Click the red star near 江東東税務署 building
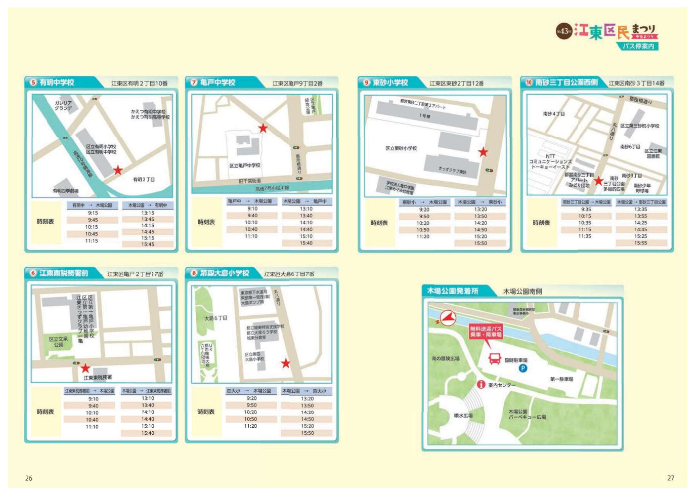697x494 pixels. click(x=85, y=368)
